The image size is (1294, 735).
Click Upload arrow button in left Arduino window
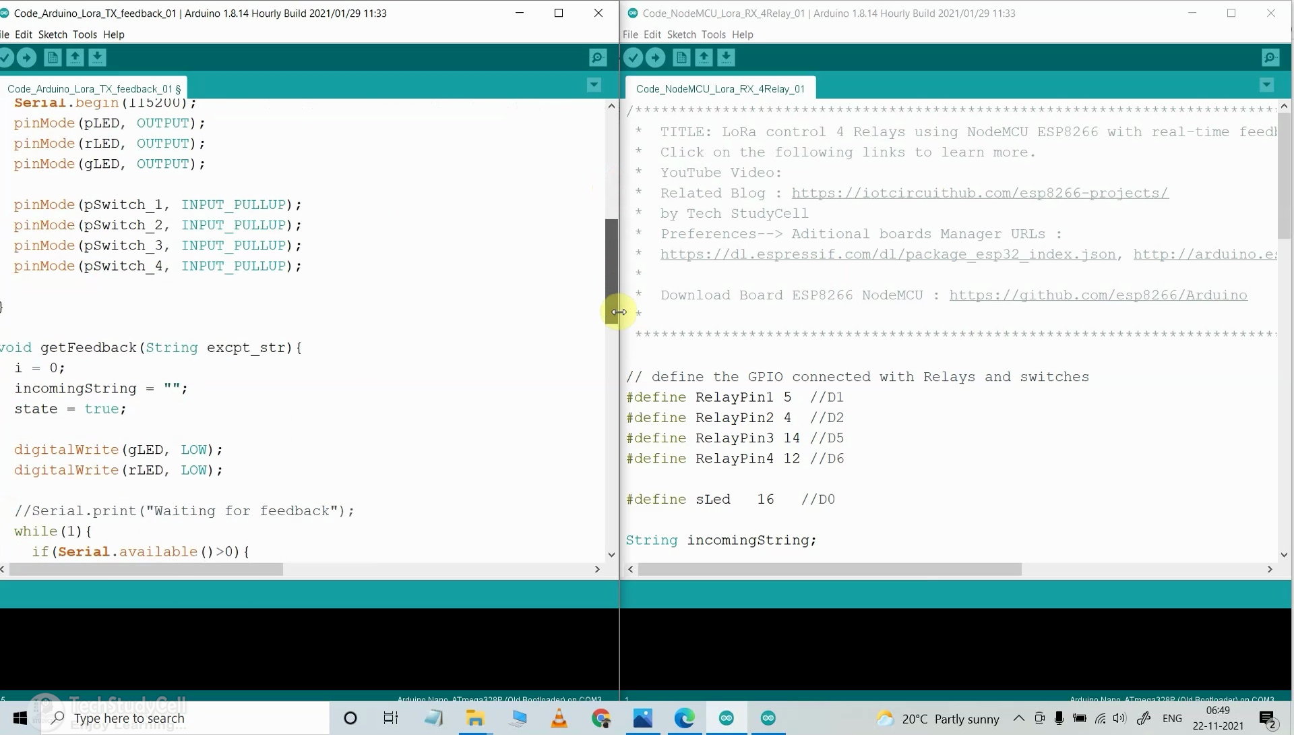tap(27, 58)
